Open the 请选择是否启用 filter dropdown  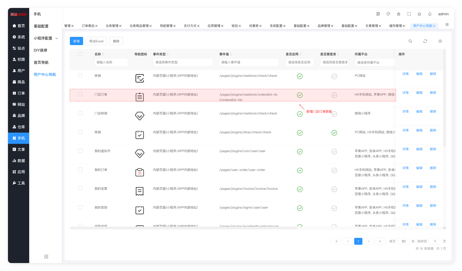[300, 62]
